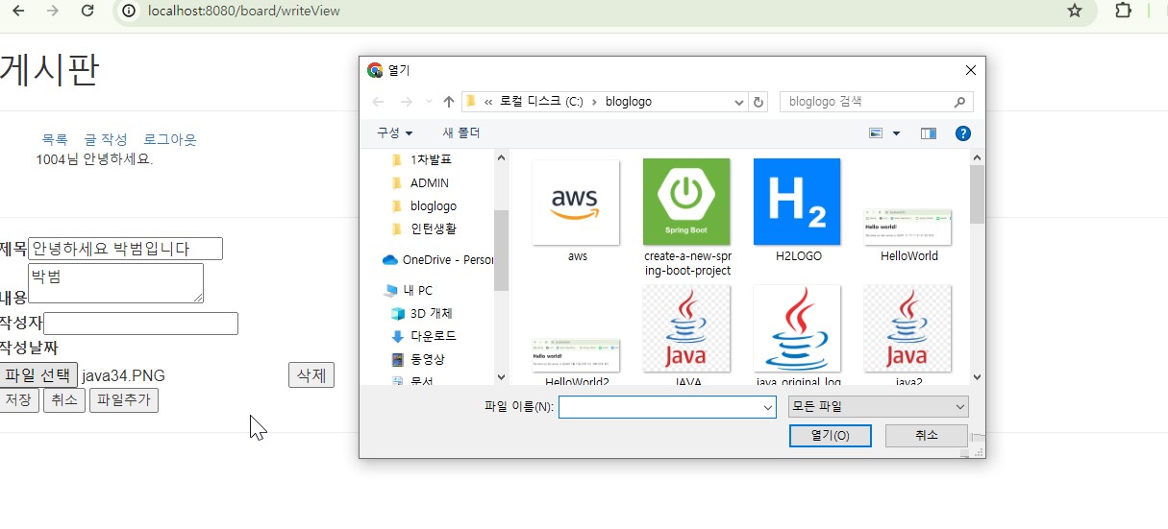1168x529 pixels.
Task: Select the java_original_log image file
Action: pyautogui.click(x=798, y=335)
